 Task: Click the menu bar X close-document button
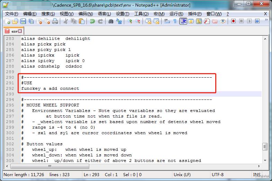265,14
